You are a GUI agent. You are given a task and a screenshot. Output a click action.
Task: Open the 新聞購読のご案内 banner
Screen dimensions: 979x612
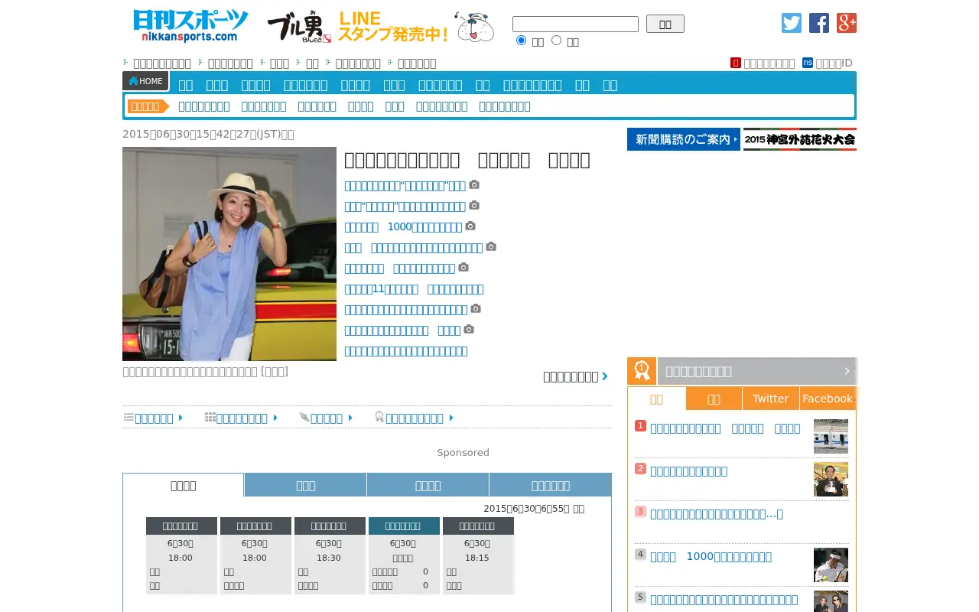click(x=684, y=139)
